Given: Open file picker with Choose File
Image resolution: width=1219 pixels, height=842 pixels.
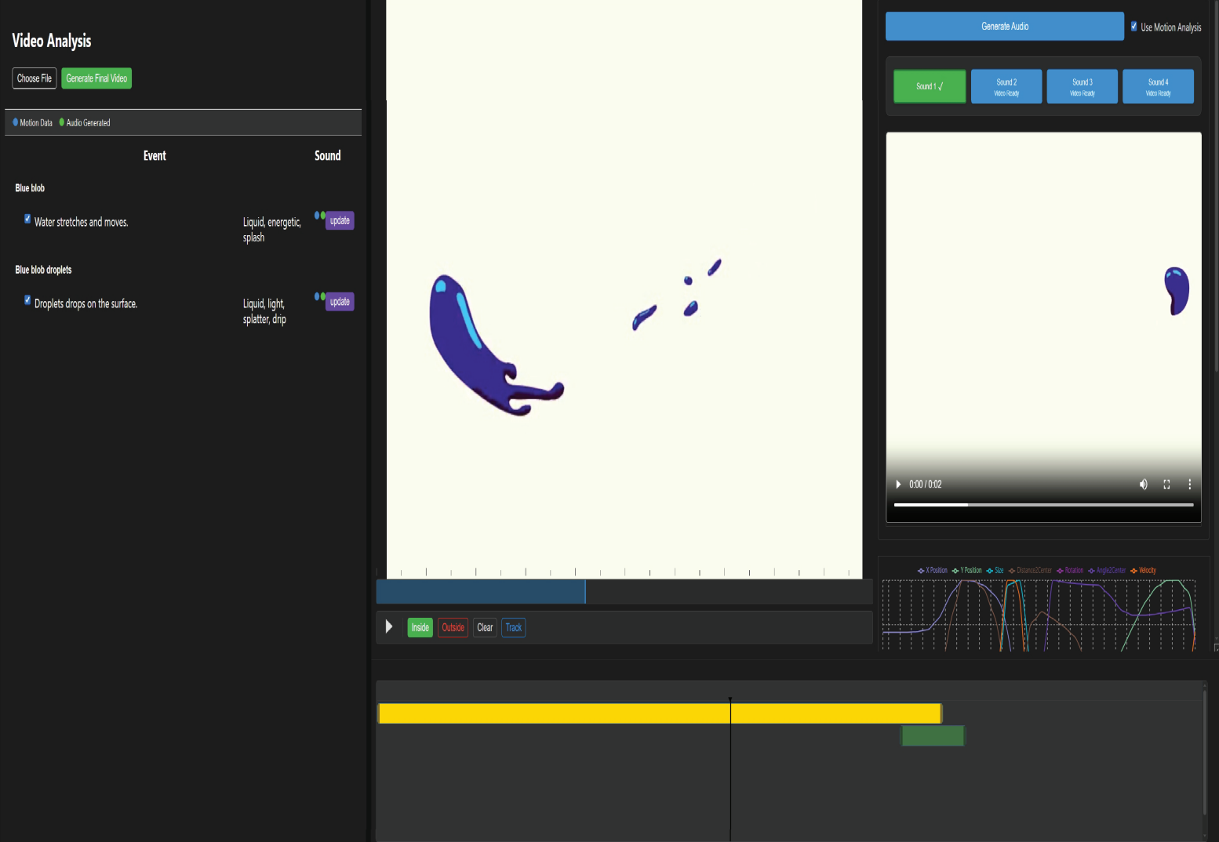Looking at the screenshot, I should [35, 78].
